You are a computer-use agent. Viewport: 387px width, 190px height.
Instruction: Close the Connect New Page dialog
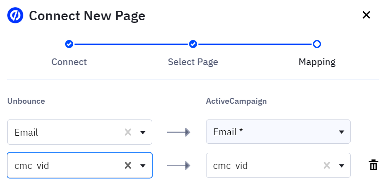coord(366,15)
